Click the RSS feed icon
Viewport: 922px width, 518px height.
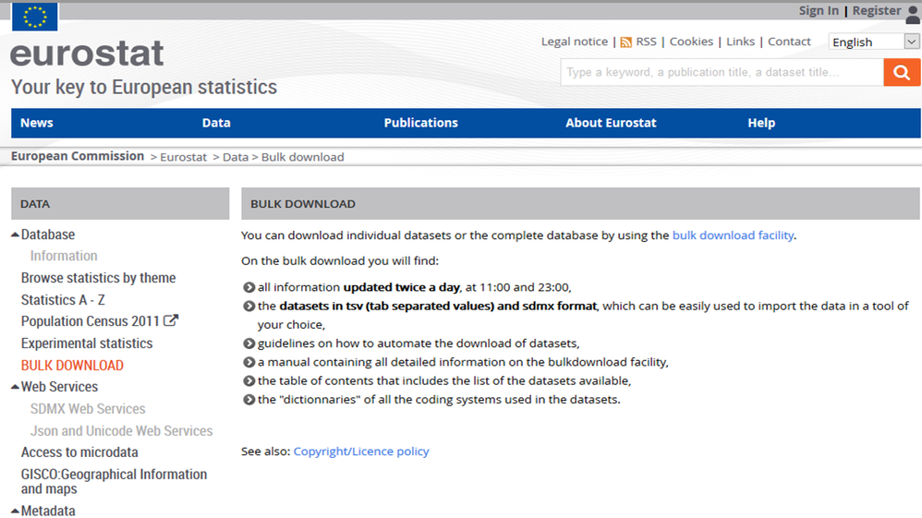pos(625,42)
